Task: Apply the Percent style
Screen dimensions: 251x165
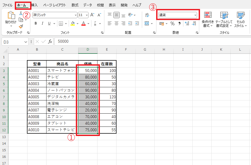Action: tap(173, 23)
